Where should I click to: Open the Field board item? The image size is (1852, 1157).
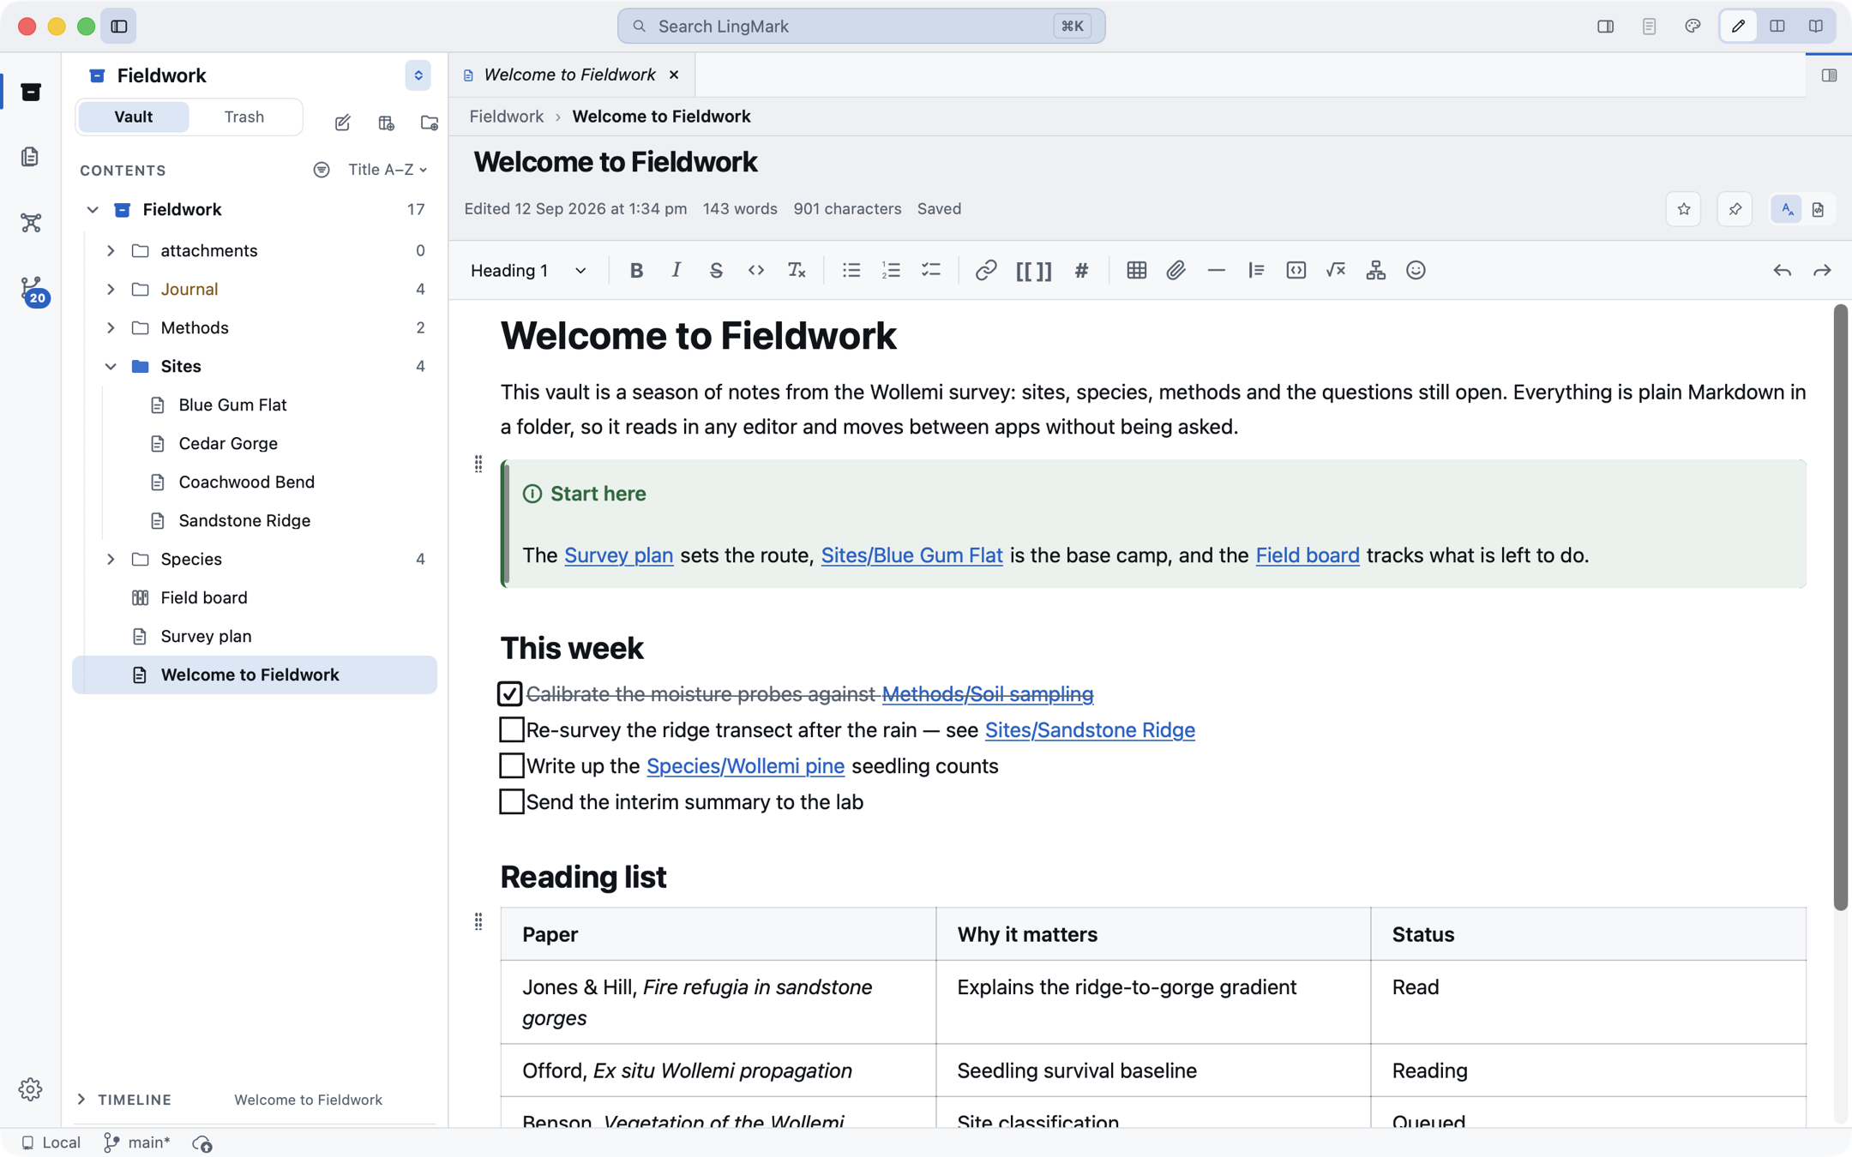click(204, 597)
